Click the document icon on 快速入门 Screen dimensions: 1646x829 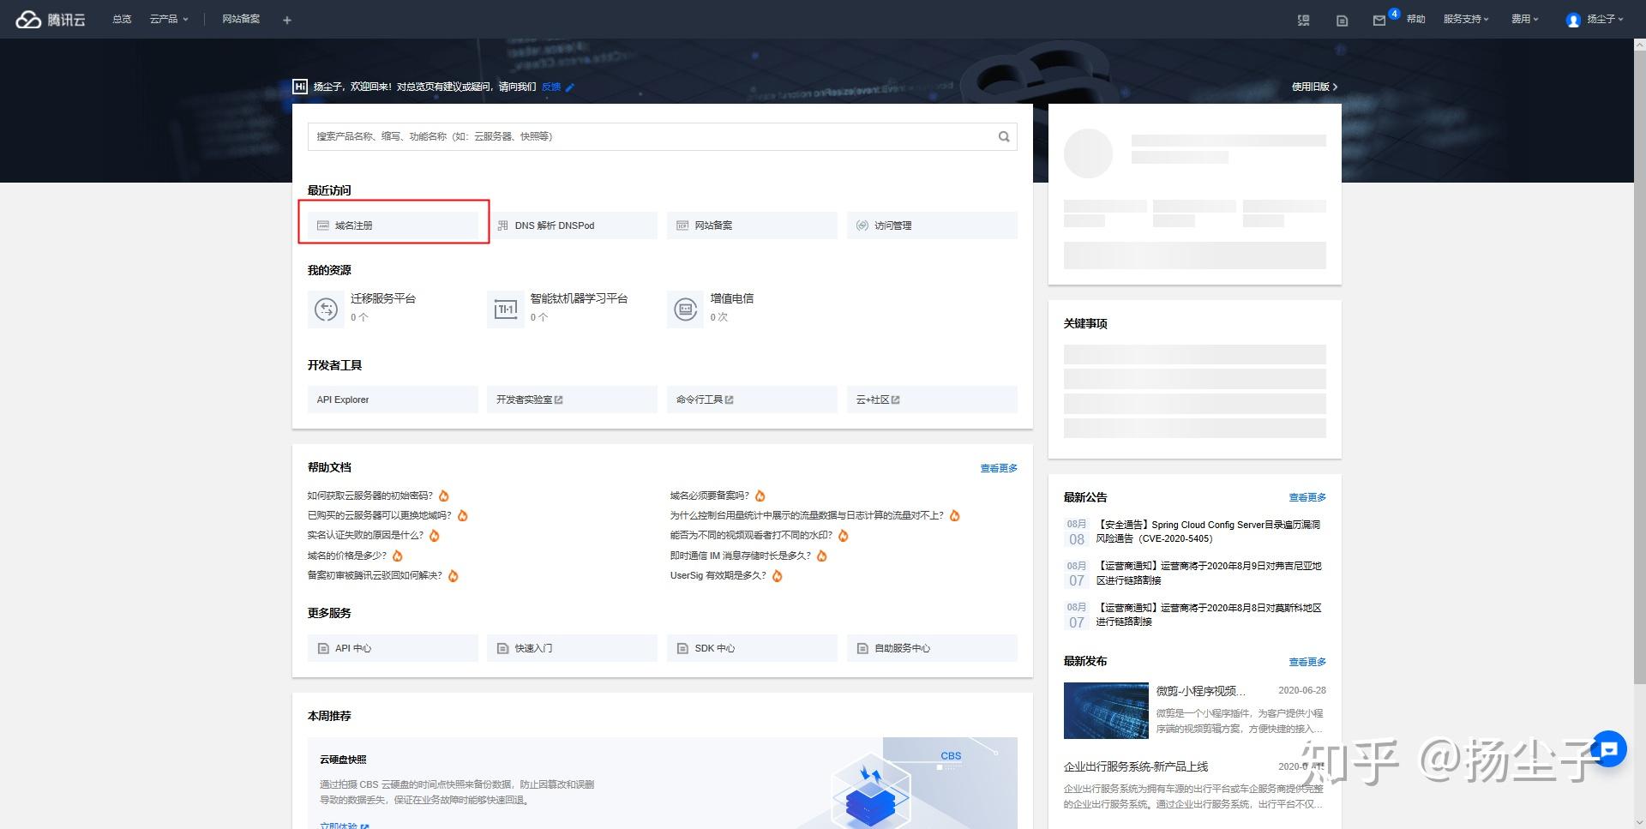click(x=503, y=649)
